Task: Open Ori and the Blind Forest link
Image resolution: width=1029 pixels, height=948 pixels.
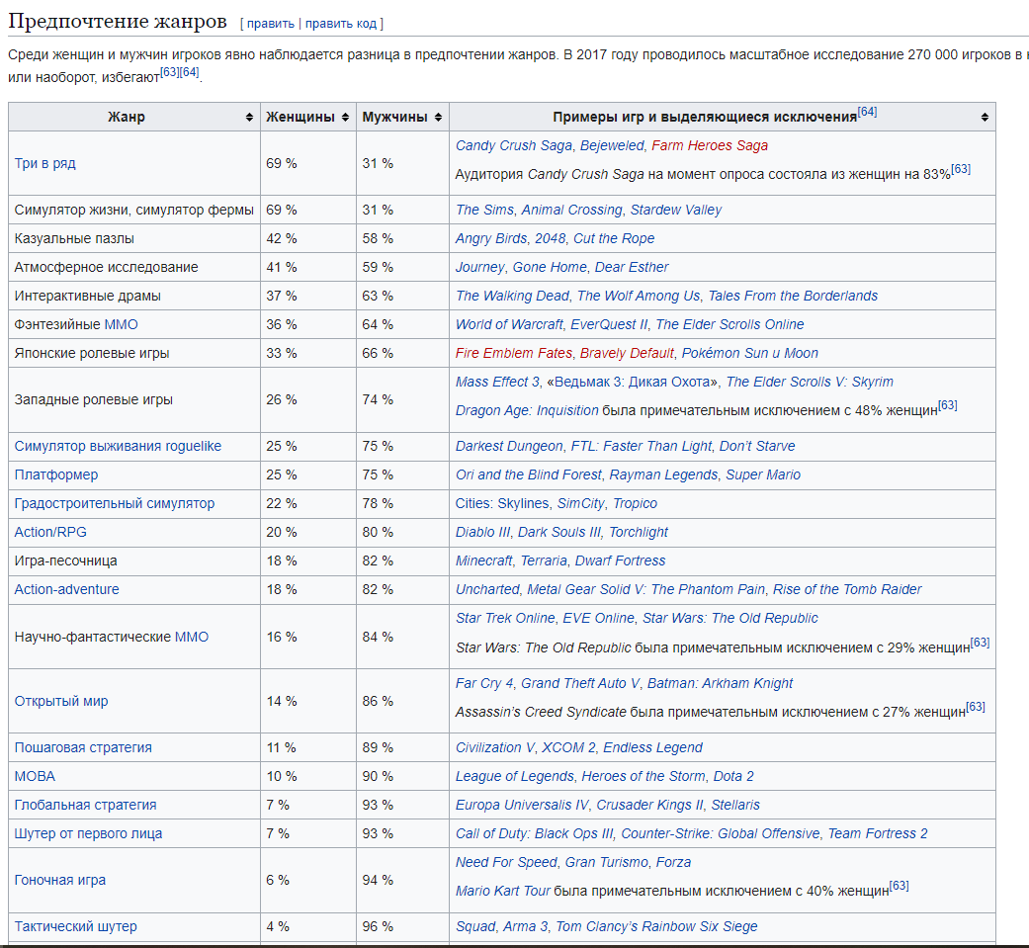Action: [528, 475]
